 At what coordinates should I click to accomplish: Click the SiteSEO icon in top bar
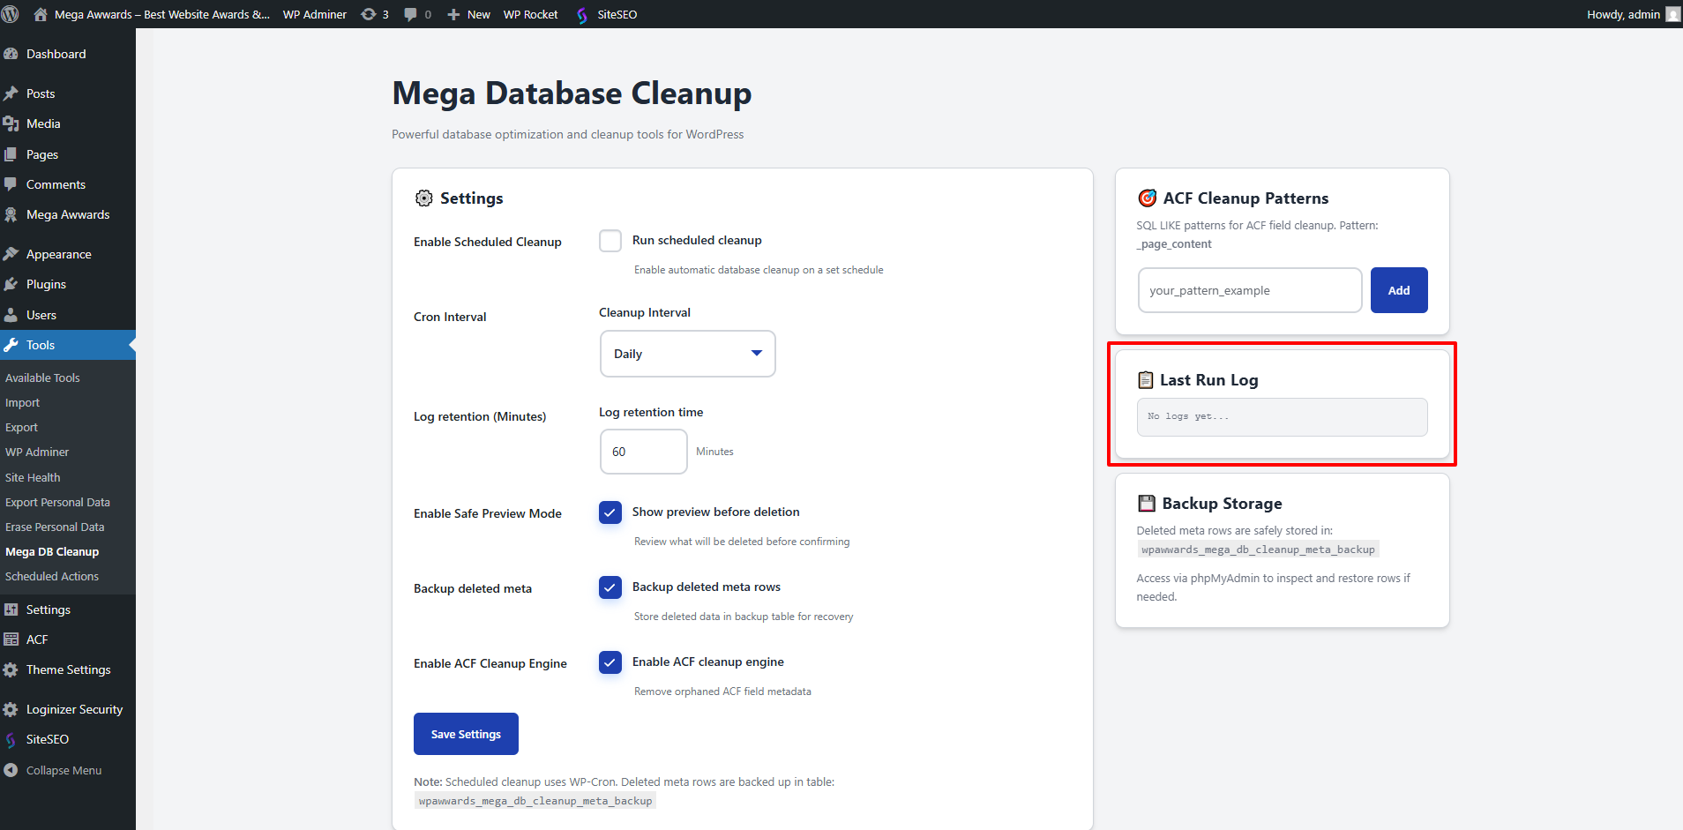[582, 15]
